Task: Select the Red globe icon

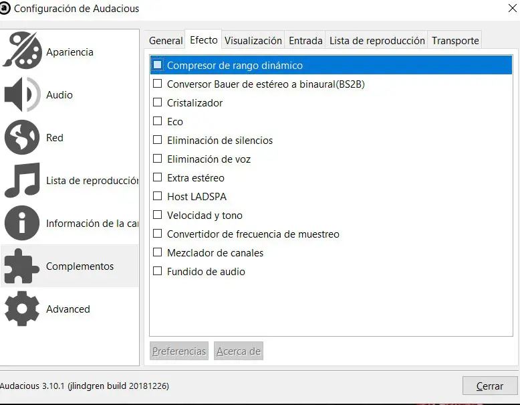Action: pos(22,138)
